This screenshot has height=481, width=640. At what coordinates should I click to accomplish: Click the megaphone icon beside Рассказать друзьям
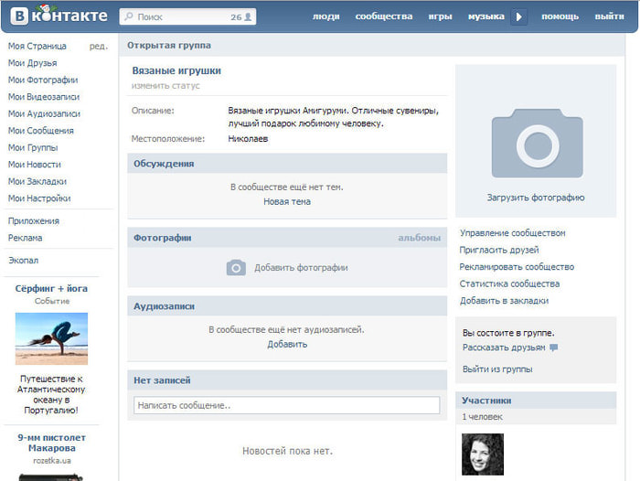(554, 348)
